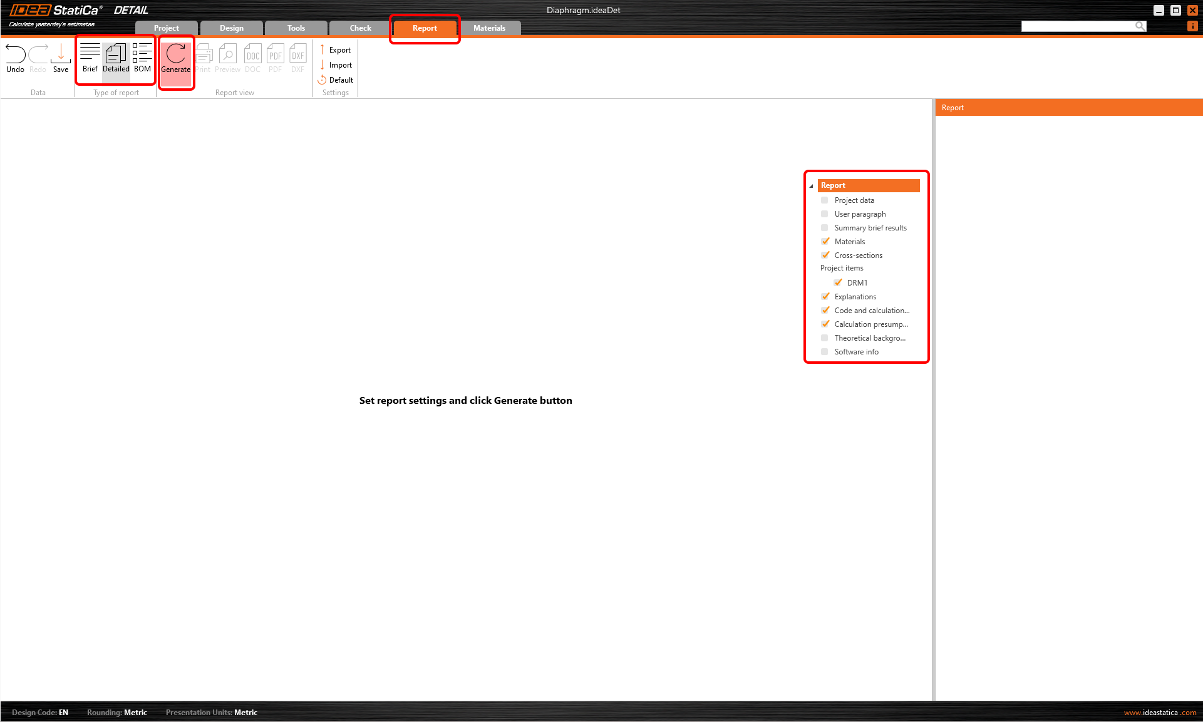Uncheck the Materials checkbox
The height and width of the screenshot is (722, 1203).
point(825,242)
